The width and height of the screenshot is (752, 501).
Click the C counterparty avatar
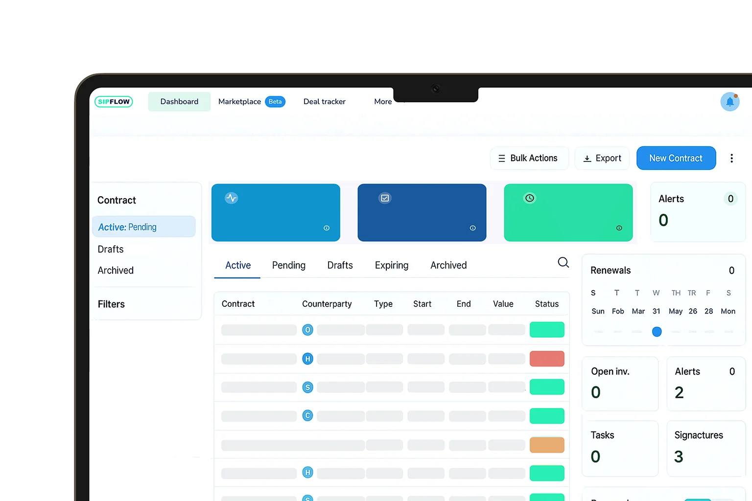coord(307,416)
